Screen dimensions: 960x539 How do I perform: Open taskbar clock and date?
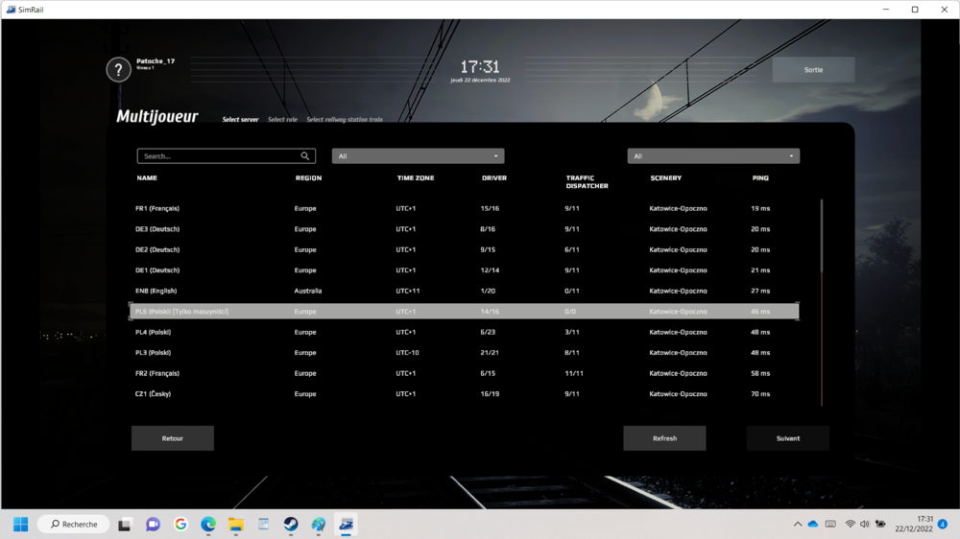[914, 525]
